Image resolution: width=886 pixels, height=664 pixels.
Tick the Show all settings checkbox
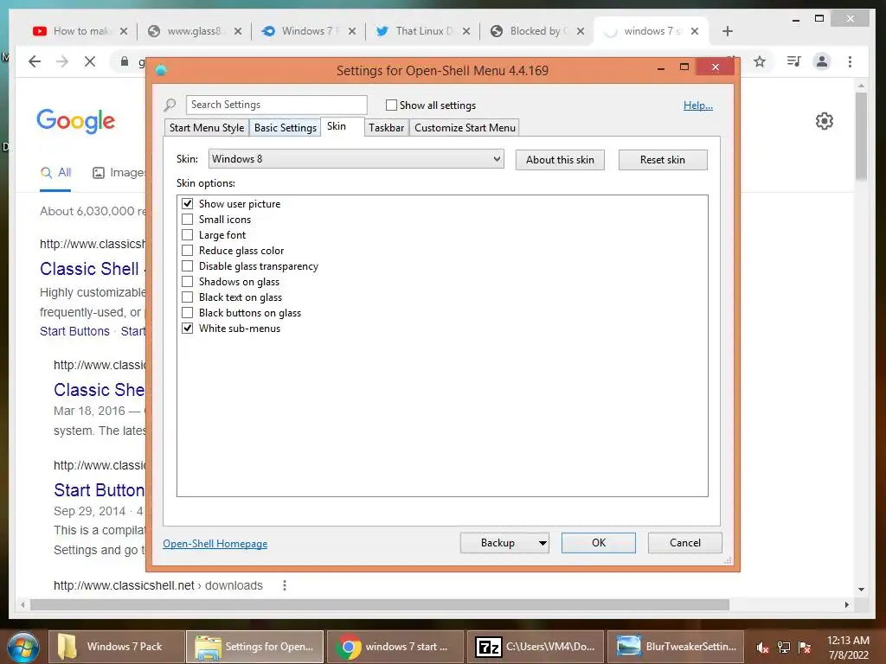pyautogui.click(x=391, y=105)
